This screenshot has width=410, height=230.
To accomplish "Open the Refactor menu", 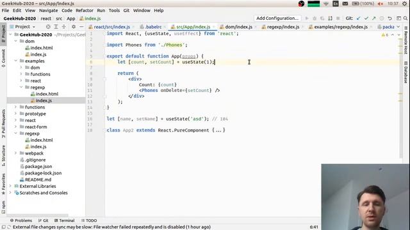I will pyautogui.click(x=85, y=10).
